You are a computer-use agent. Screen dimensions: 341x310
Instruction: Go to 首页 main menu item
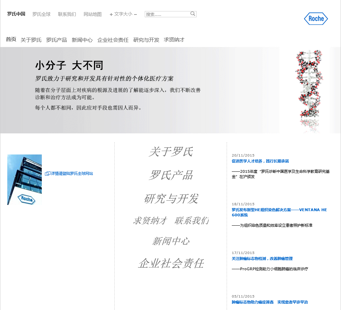11,39
